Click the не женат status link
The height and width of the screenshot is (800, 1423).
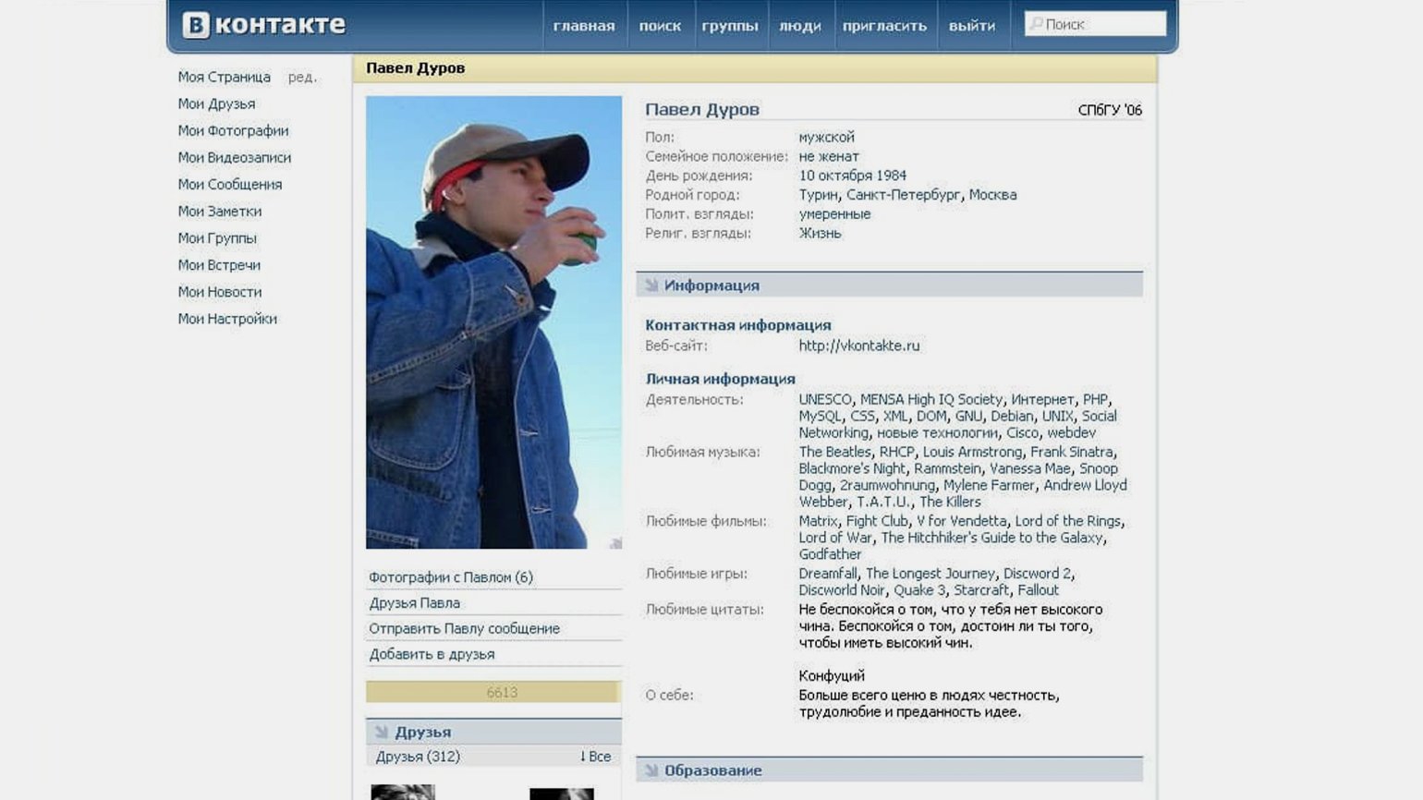(x=829, y=156)
